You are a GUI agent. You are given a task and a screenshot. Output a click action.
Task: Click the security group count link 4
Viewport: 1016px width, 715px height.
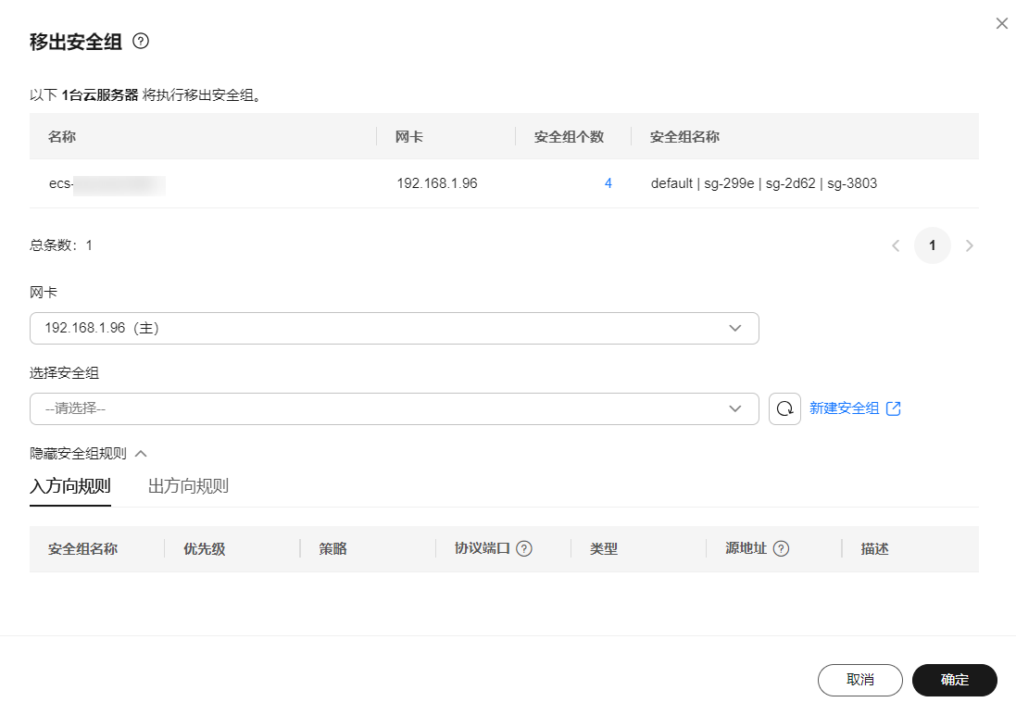(x=608, y=183)
